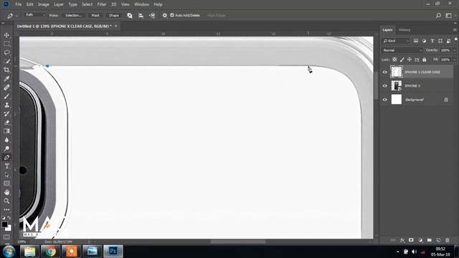Screen dimensions: 459x258
Task: Select the Rectangular Marquee tool
Action: pos(6,44)
